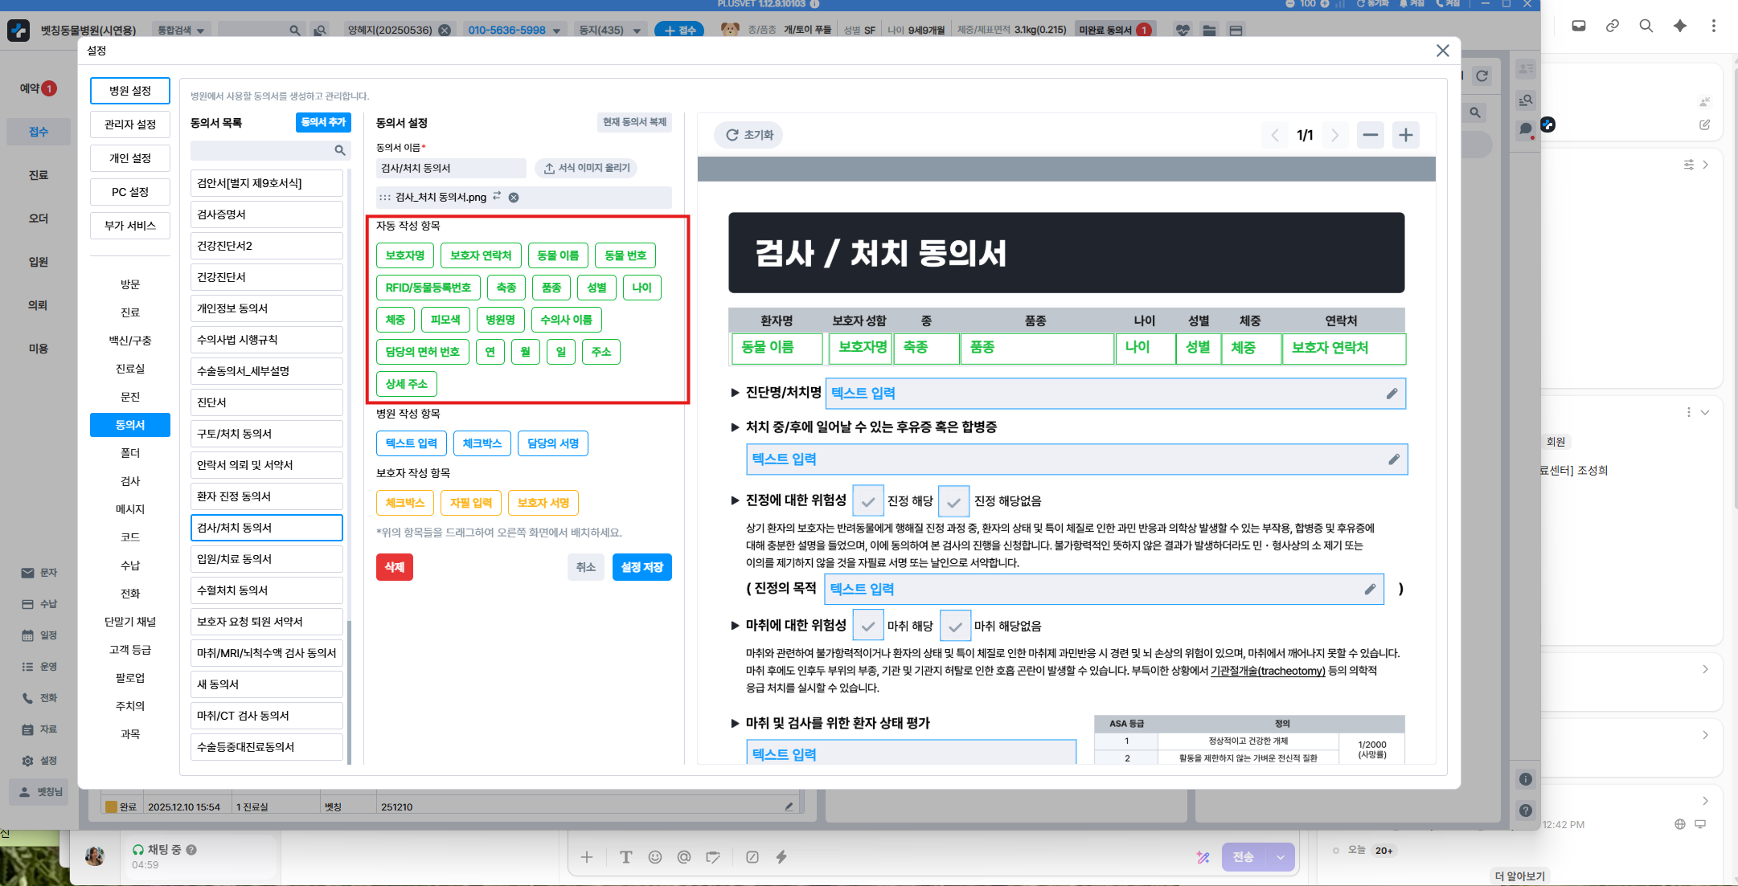
Task: Click swap icon next to png filename
Action: [x=497, y=196]
